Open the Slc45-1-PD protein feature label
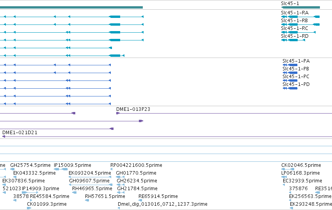This screenshot has width=332, height=210. [x=296, y=84]
